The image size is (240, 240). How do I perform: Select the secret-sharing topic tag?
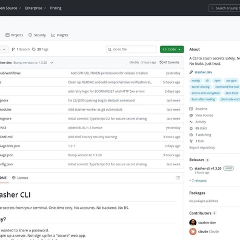coord(201,87)
